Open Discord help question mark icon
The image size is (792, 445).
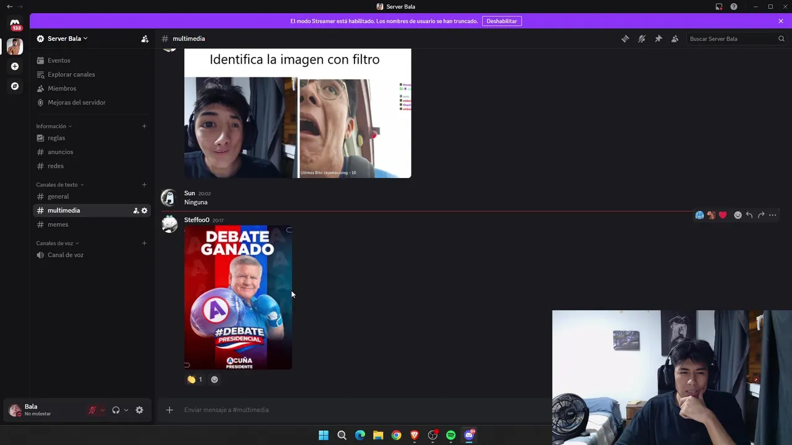[x=734, y=7]
